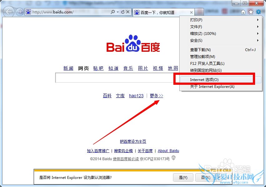Select 关于 Internet Explorer(A)
Image resolution: width=266 pixels, height=187 pixels.
(221, 87)
